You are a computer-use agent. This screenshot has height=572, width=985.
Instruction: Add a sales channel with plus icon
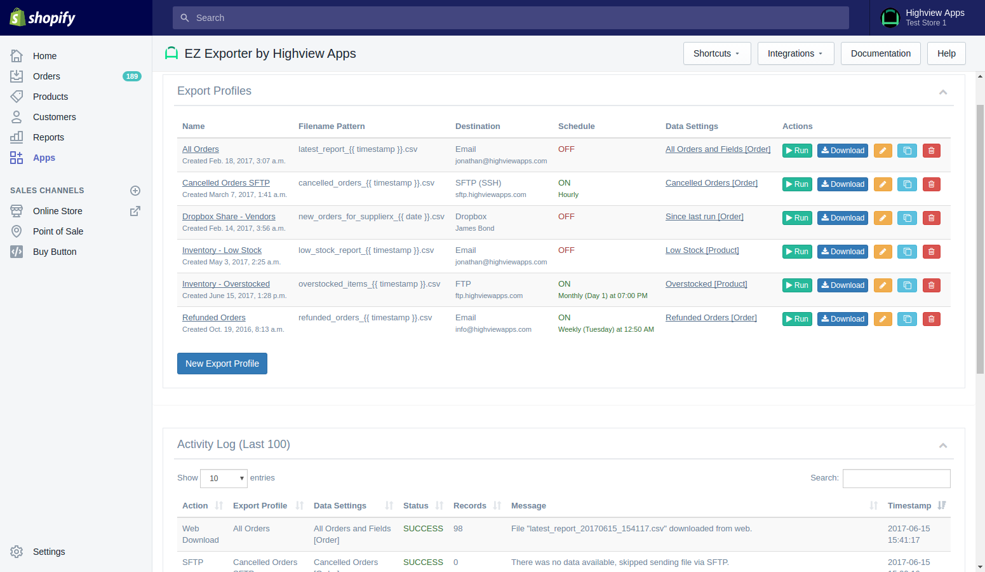[135, 191]
